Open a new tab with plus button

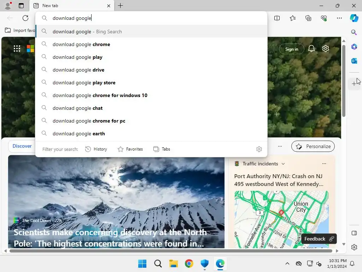[120, 6]
